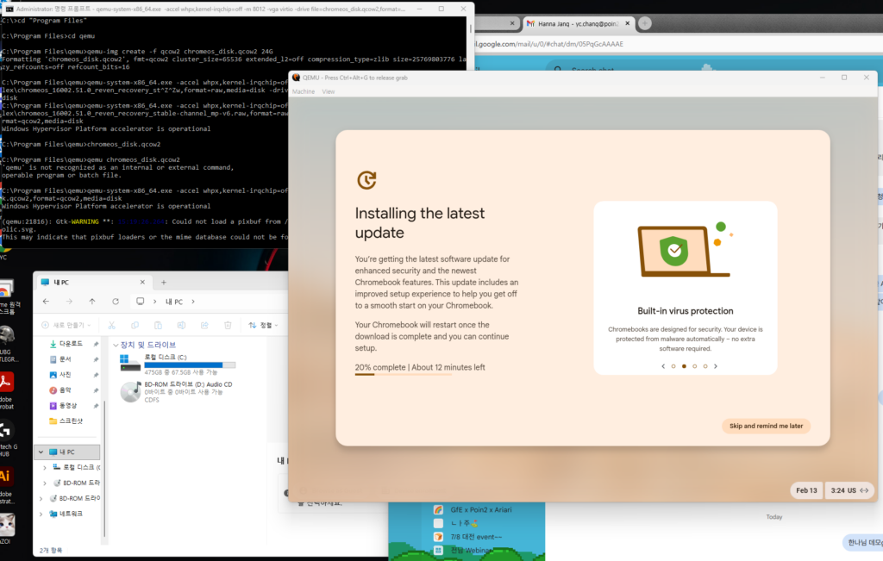Click the Cut scissors icon in Explorer toolbar
This screenshot has height=561, width=883.
pyautogui.click(x=111, y=325)
